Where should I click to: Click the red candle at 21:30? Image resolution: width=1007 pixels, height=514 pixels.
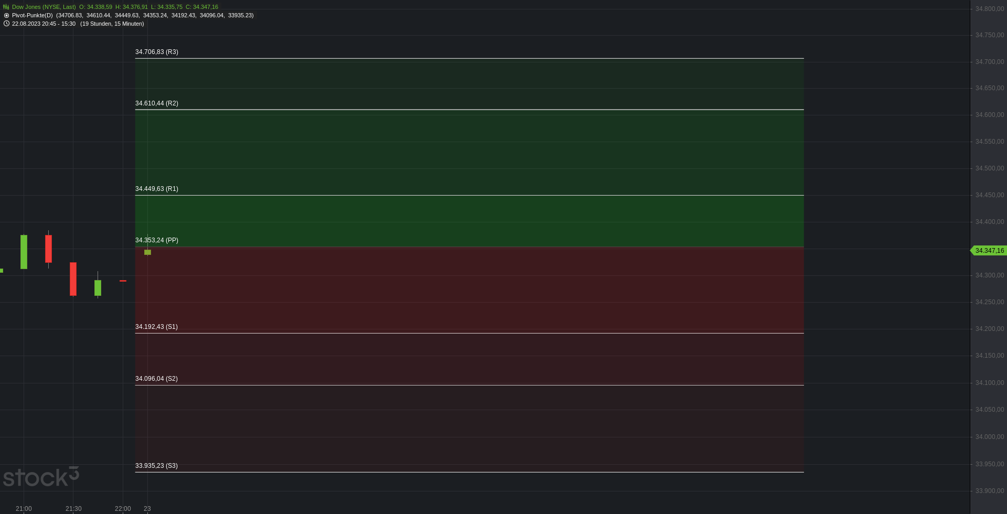[x=73, y=279]
